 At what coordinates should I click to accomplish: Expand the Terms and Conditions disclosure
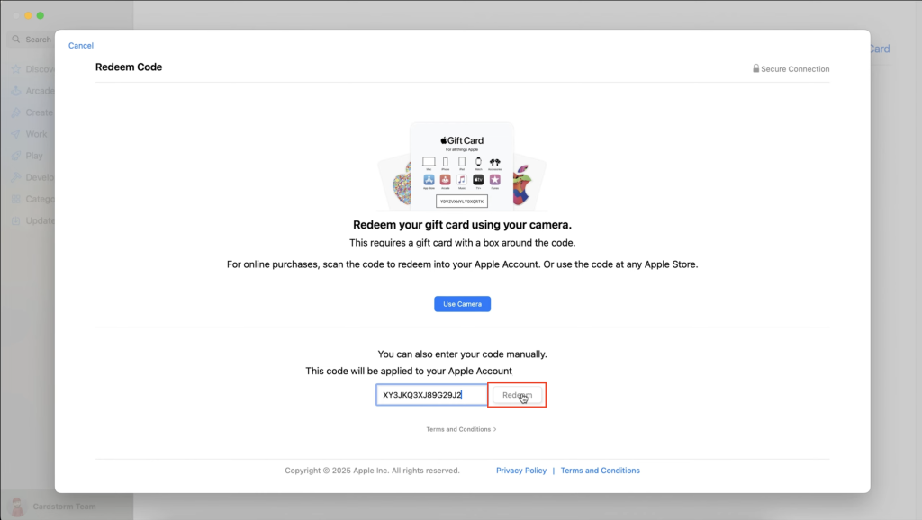click(462, 429)
